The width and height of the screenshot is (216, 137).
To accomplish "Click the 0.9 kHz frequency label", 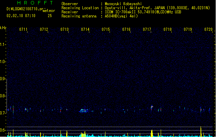I will click(3, 79).
